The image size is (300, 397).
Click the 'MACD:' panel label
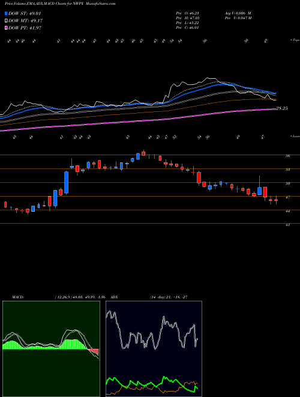coord(18,297)
